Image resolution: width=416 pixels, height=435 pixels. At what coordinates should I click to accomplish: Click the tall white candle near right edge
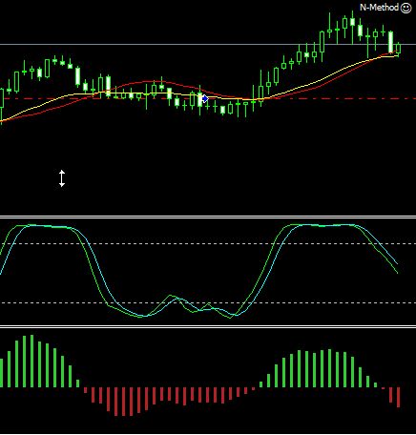tap(391, 42)
